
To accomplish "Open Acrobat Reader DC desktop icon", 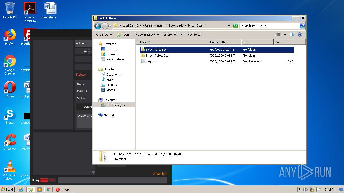I will [30, 12].
